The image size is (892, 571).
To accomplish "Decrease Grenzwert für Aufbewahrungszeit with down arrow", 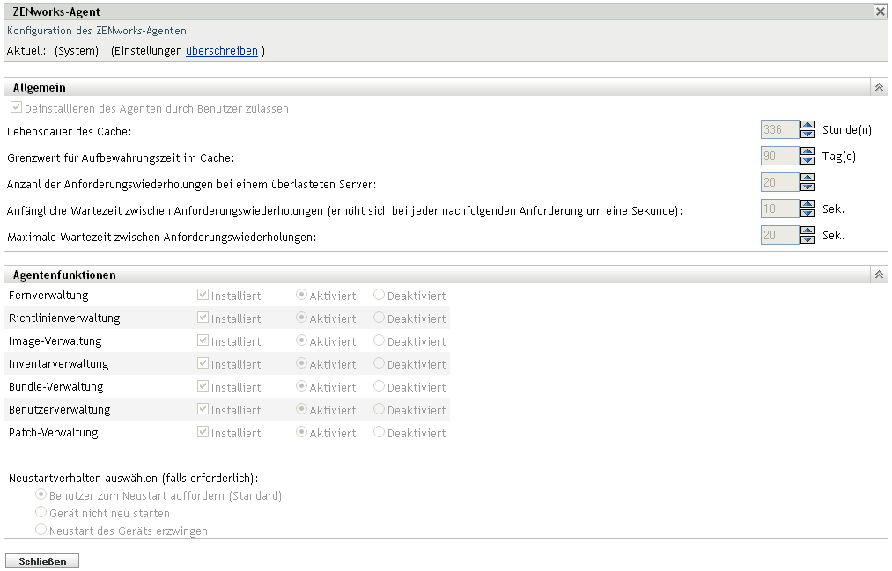I will 807,160.
